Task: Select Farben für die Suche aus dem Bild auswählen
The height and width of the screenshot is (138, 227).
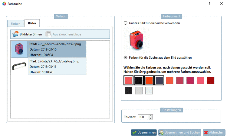Action: coord(125,57)
